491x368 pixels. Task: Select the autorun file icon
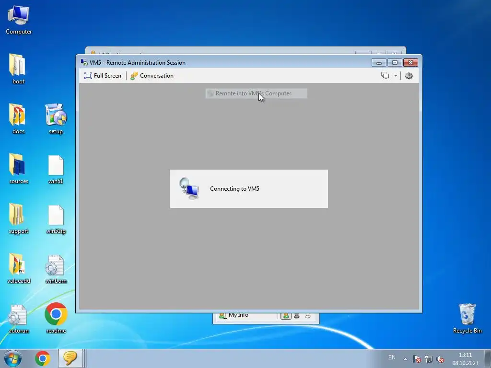[19, 319]
